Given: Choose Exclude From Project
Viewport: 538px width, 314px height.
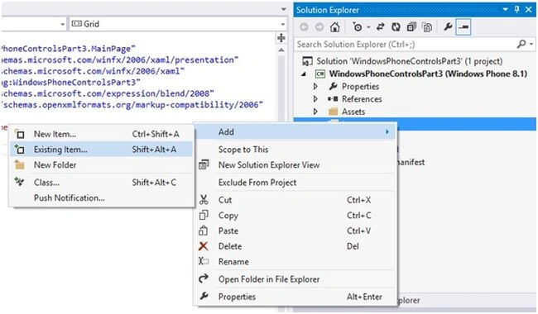Looking at the screenshot, I should (x=295, y=183).
